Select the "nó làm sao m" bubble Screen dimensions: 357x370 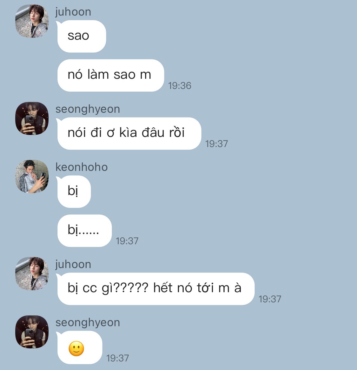110,75
